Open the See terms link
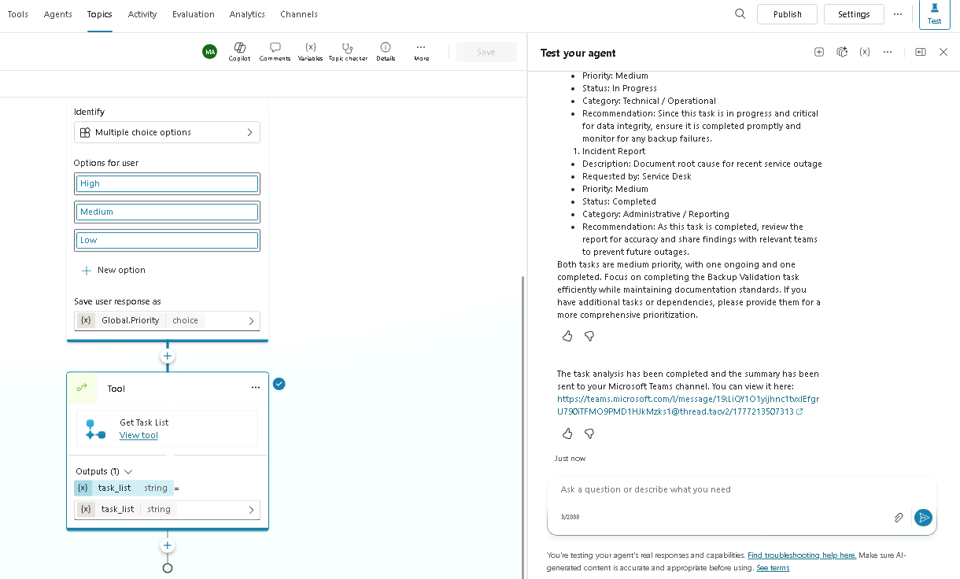Image resolution: width=960 pixels, height=579 pixels. 773,567
